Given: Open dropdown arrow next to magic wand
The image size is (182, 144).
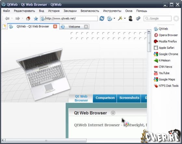Looking at the screenshot, I should click(125, 18).
